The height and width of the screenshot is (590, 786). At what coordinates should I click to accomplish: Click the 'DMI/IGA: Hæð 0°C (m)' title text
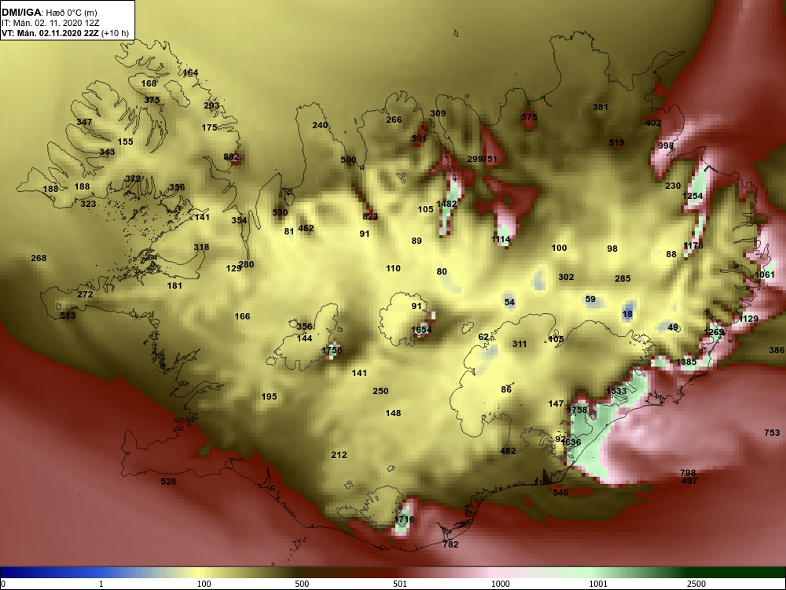[49, 13]
